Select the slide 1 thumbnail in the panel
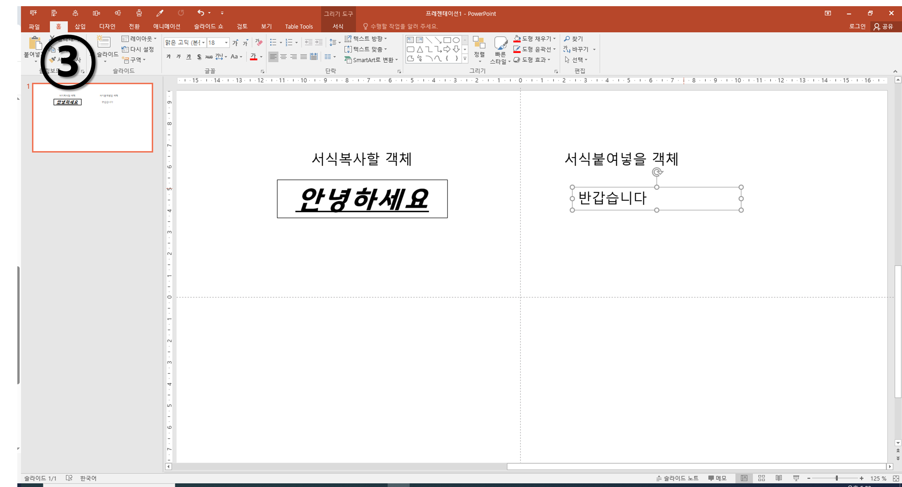The height and width of the screenshot is (487, 902). (93, 117)
